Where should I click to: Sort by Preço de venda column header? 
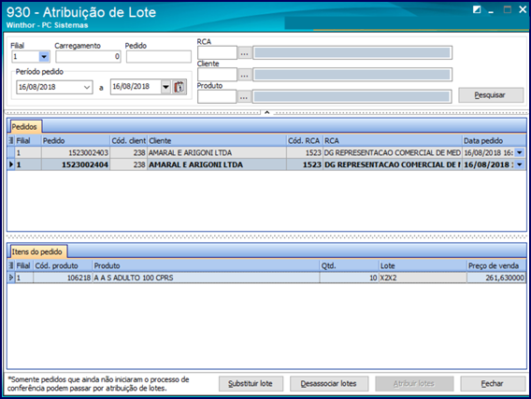(x=496, y=265)
